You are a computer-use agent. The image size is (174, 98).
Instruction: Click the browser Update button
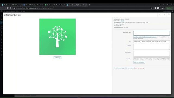point(169,8)
